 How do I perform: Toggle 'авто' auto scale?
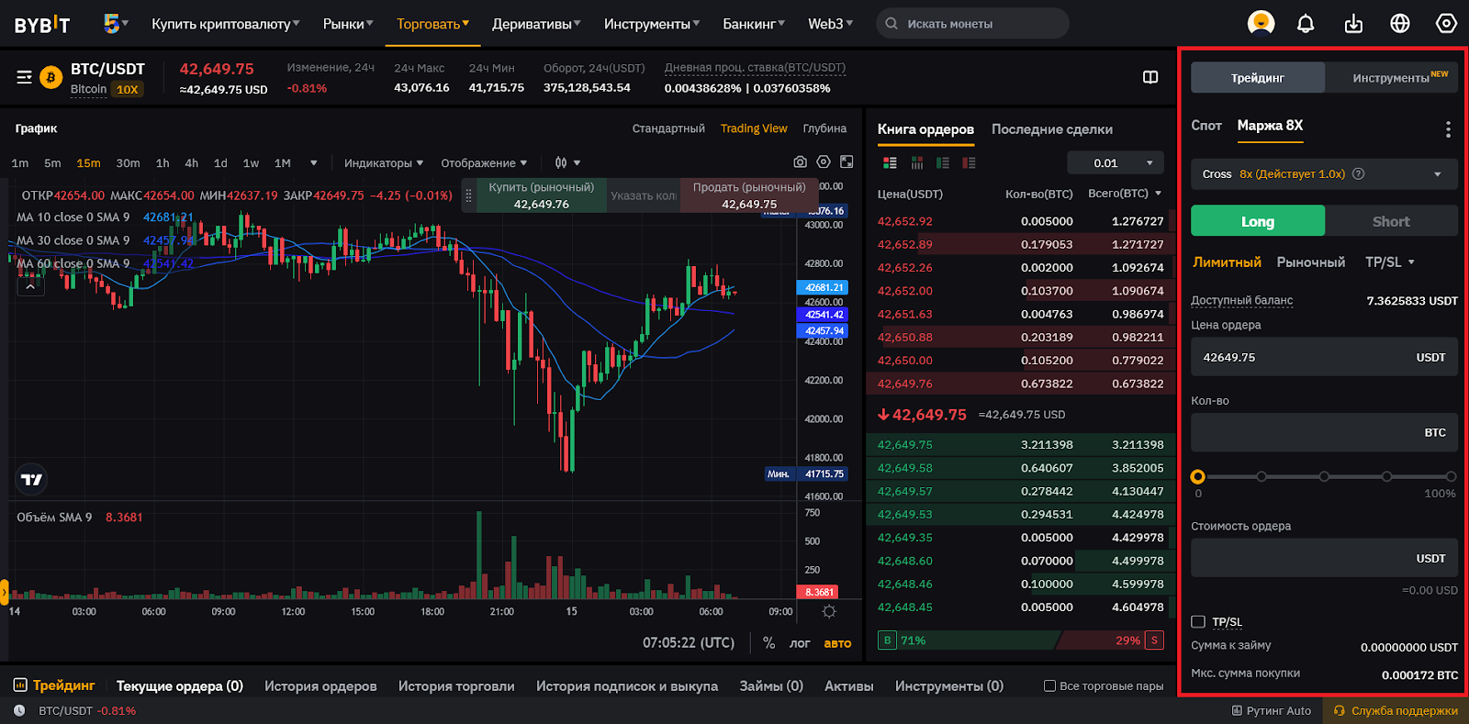(837, 643)
